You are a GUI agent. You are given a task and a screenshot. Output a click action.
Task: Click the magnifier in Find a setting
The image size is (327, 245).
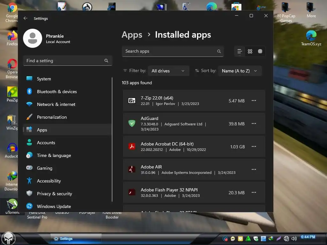106,61
